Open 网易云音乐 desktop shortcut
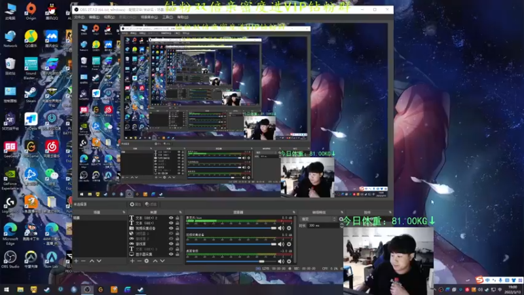 click(52, 149)
